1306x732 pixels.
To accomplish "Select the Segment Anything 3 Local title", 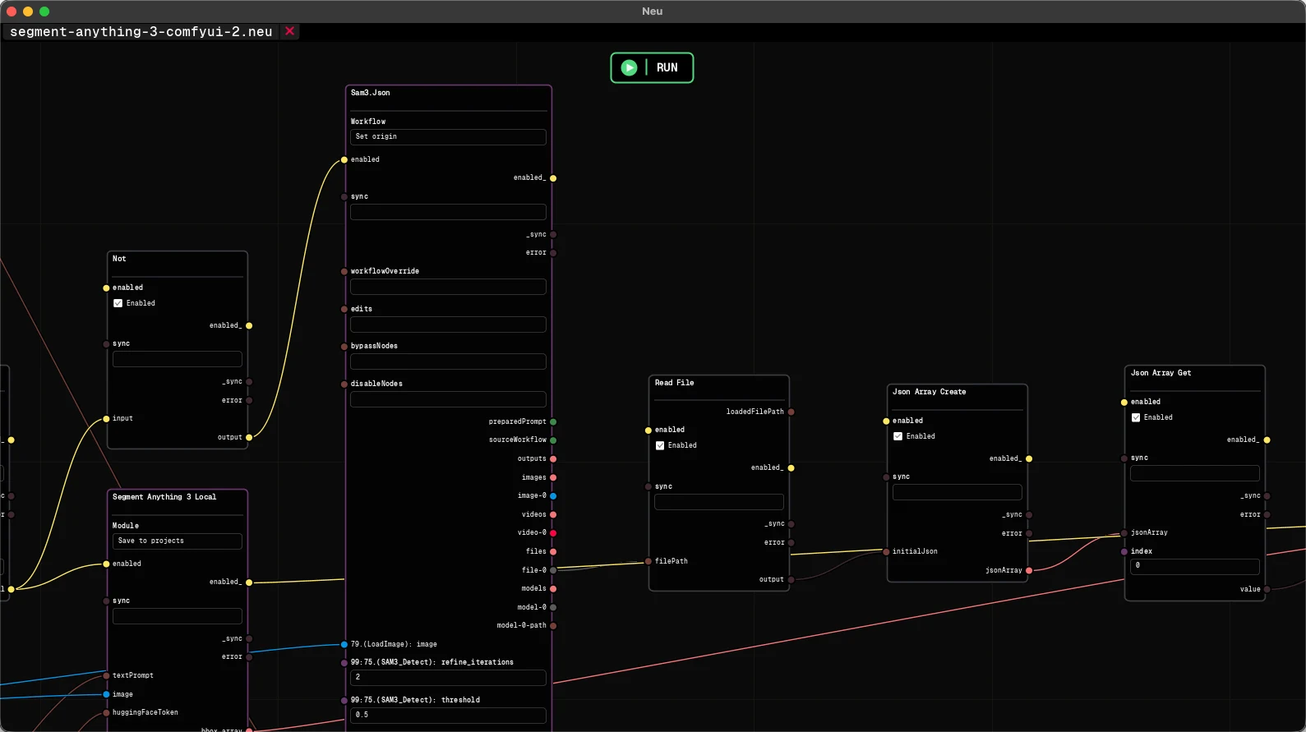I will (164, 497).
